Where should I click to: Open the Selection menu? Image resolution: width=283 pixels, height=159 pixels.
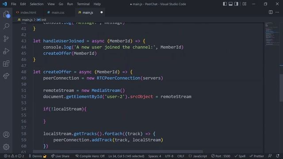point(37,4)
